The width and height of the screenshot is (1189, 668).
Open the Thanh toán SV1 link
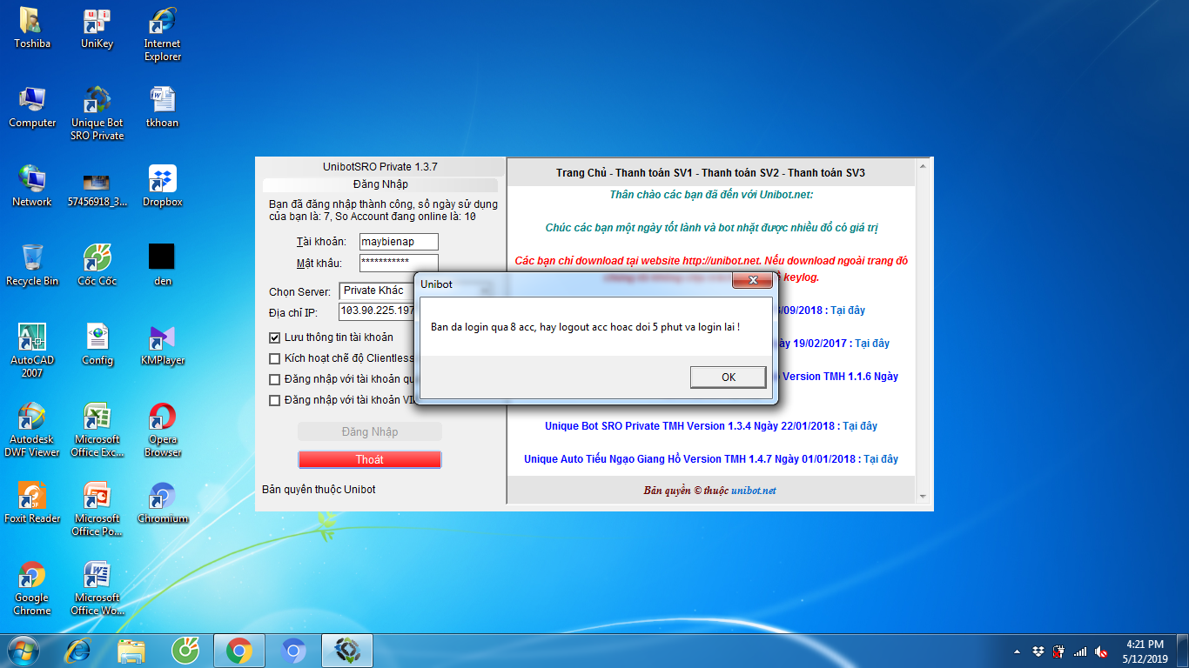coord(654,173)
